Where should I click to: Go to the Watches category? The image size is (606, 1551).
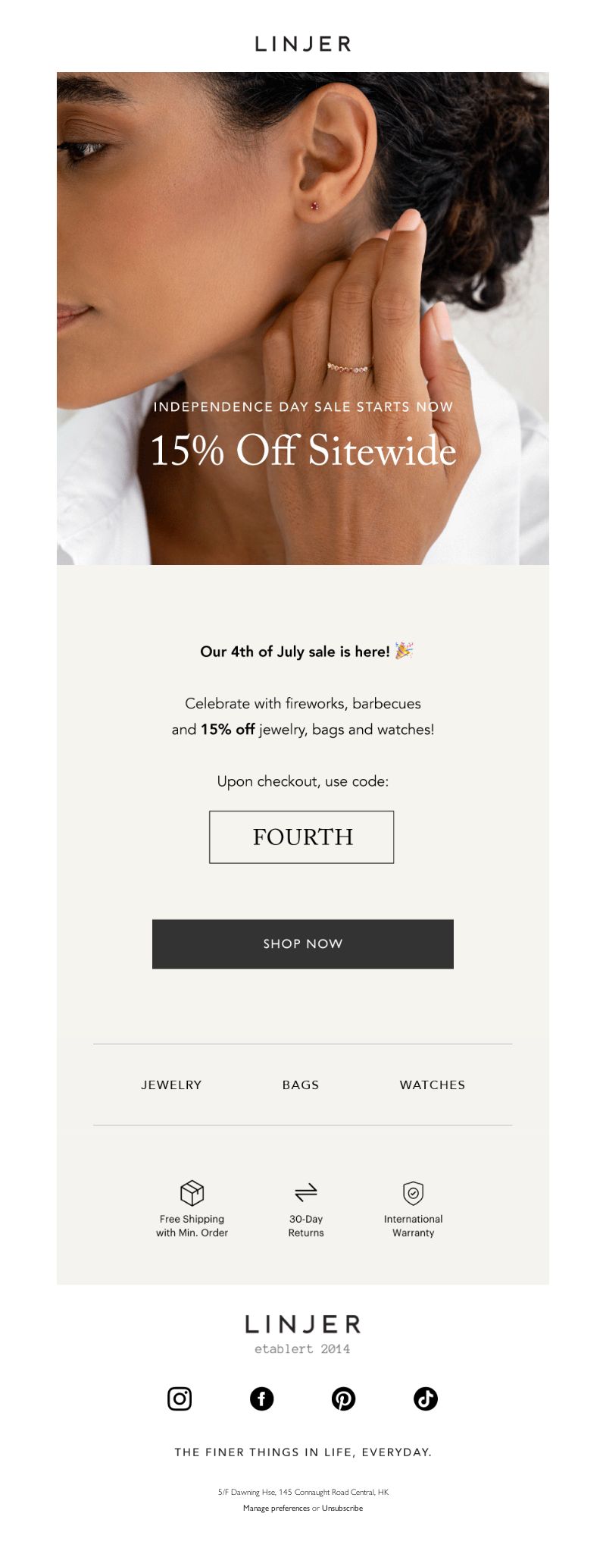tap(433, 1085)
